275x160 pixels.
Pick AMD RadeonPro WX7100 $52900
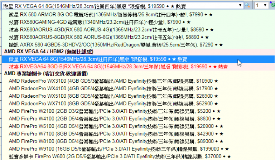(138, 103)
